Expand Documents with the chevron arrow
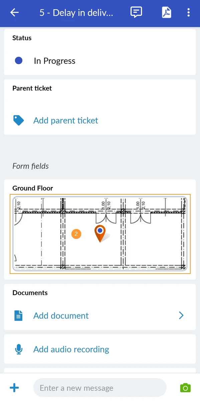Viewport: 200px width, 402px height. point(181,315)
